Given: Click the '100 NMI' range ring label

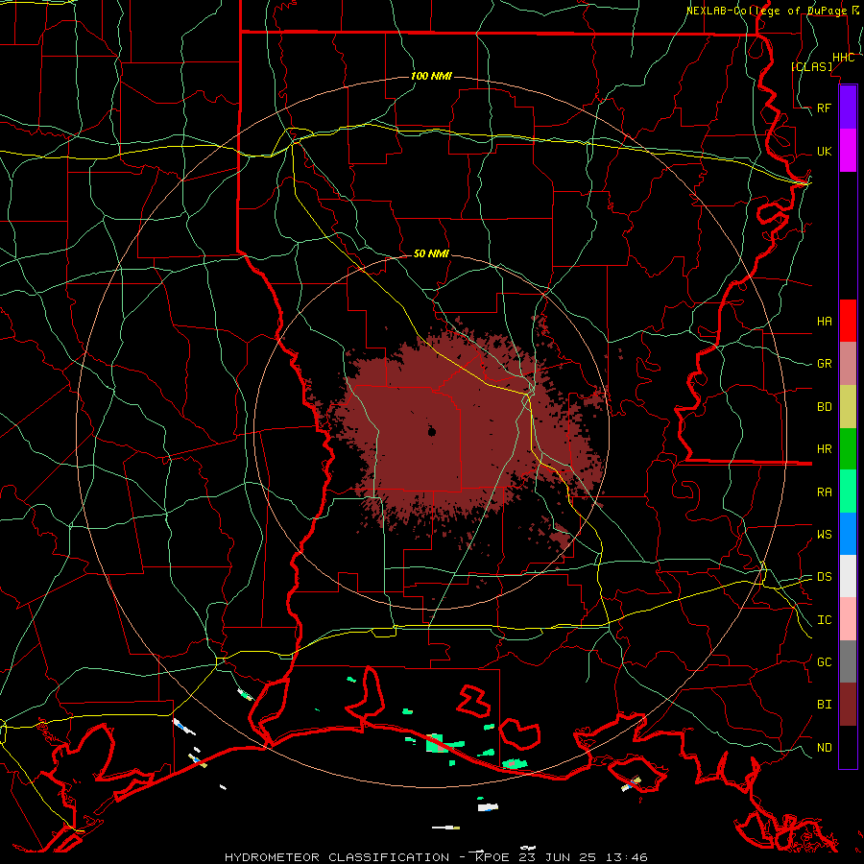Looking at the screenshot, I should click(x=431, y=76).
